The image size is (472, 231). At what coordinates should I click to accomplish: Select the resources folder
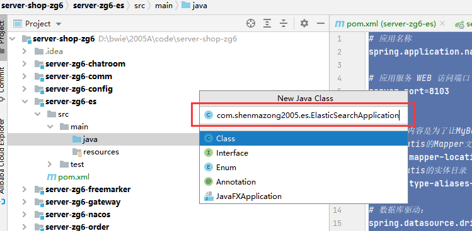96,152
